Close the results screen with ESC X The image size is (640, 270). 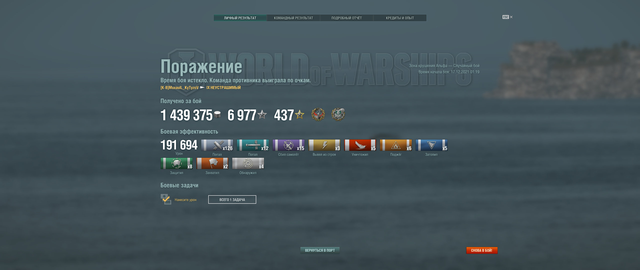507,17
